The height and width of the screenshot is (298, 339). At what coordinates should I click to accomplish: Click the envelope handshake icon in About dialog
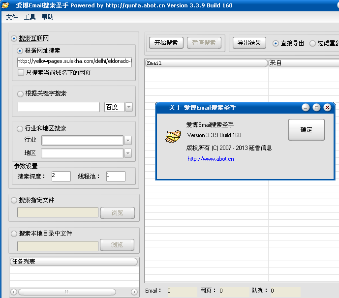172,137
